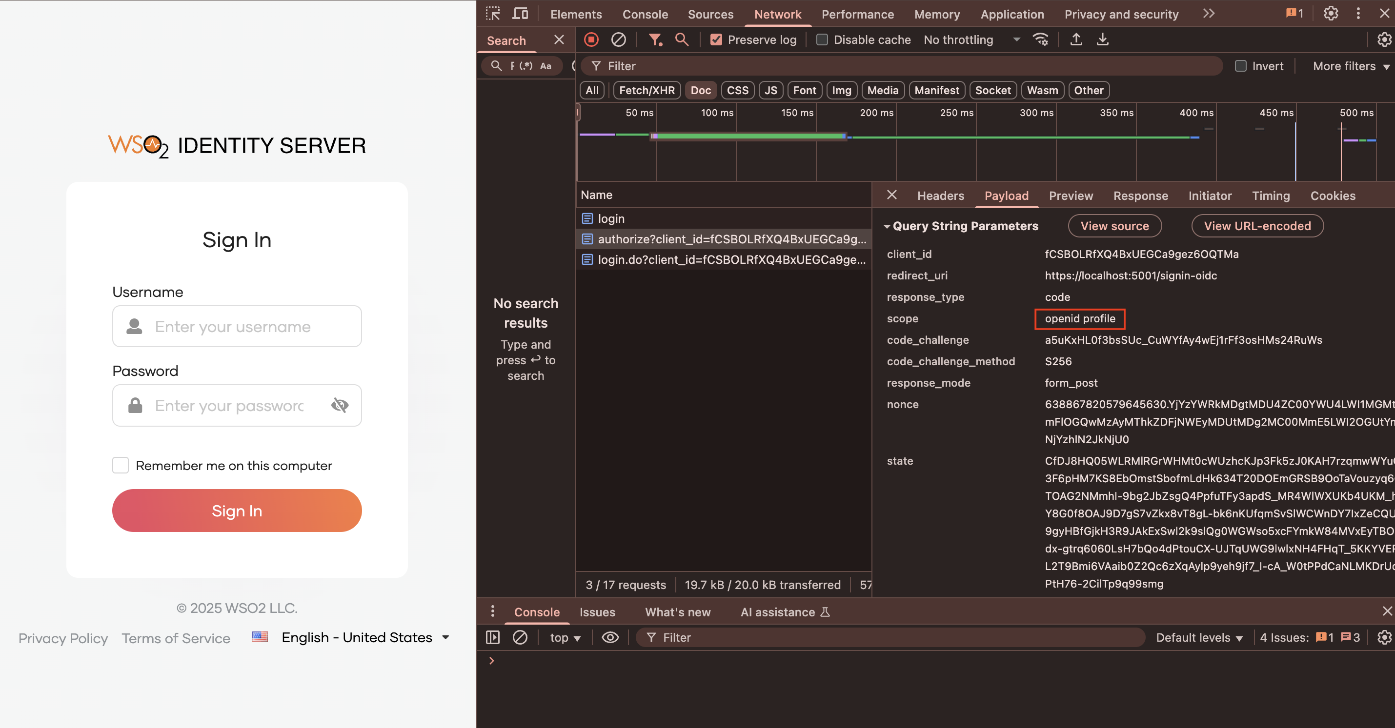The height and width of the screenshot is (728, 1395).
Task: Select the login.do?client_id request row
Action: pyautogui.click(x=724, y=260)
